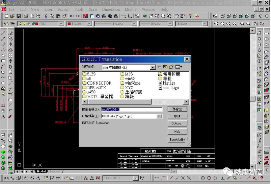Open the ByColor plot style dropdown
Image resolution: width=271 pixels, height=184 pixels.
(x=205, y=24)
